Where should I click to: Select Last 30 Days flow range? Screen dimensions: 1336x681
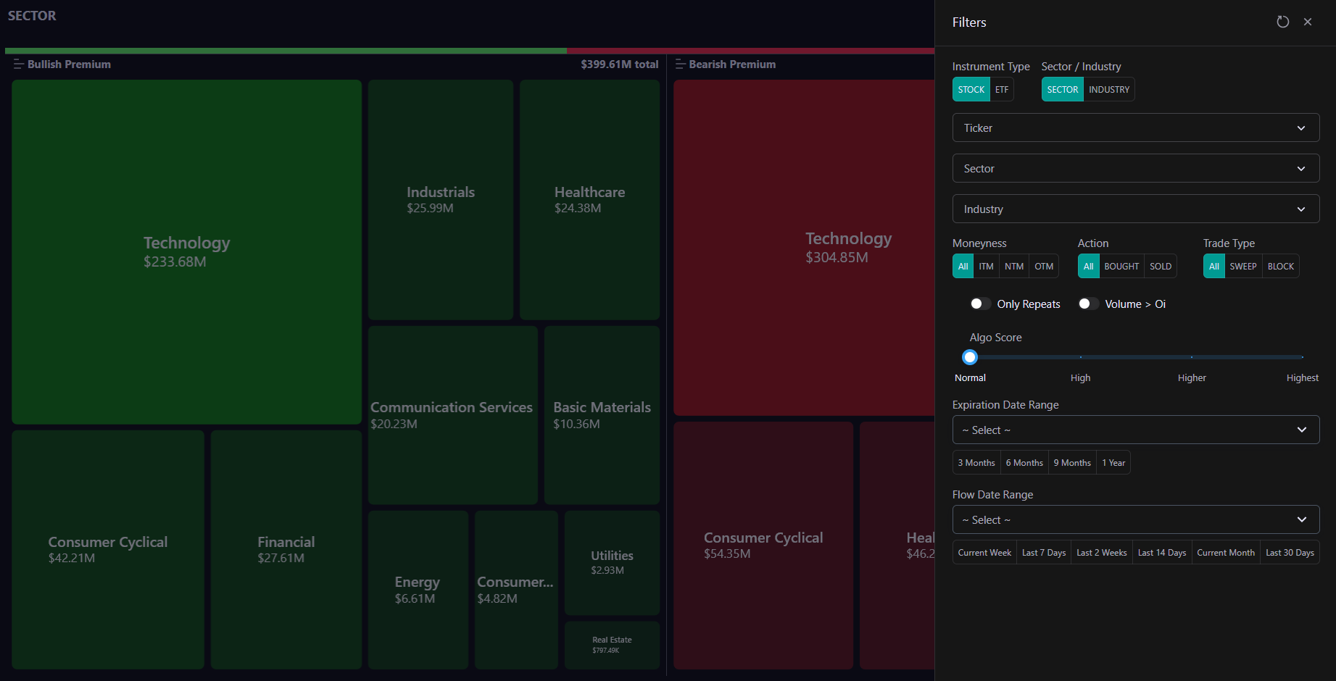(x=1290, y=553)
